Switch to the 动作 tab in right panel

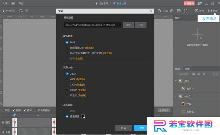pos(187,69)
